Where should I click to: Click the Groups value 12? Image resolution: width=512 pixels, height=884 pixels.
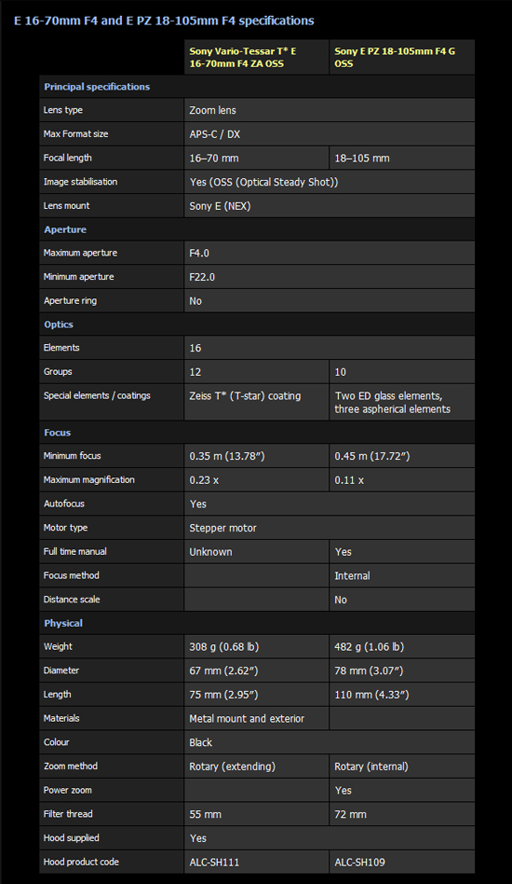click(x=195, y=372)
